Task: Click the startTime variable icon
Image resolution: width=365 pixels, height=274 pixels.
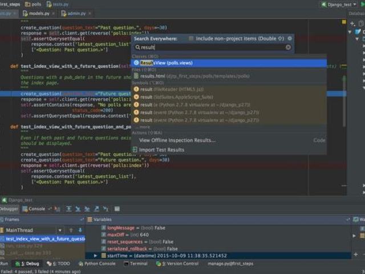Action: pyautogui.click(x=104, y=256)
